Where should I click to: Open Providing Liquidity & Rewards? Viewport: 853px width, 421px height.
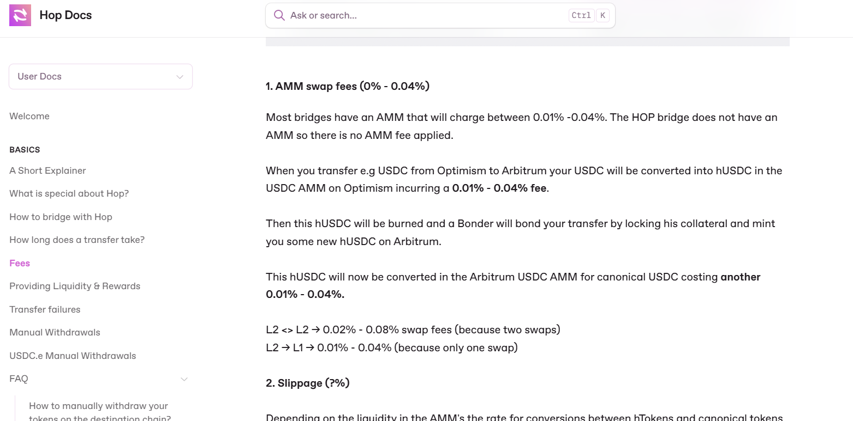pyautogui.click(x=75, y=286)
